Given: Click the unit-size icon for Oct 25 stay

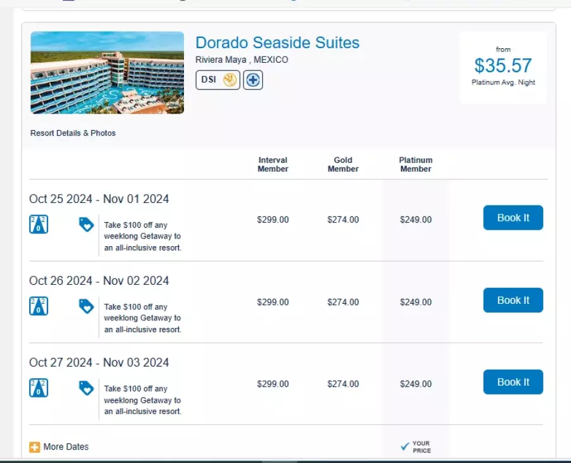Looking at the screenshot, I should [x=39, y=224].
